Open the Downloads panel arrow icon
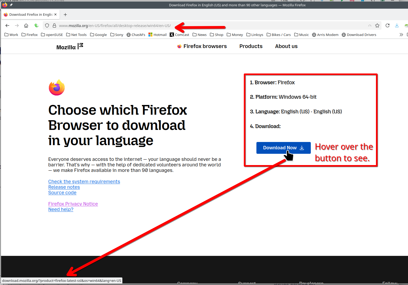408x285 pixels. pyautogui.click(x=397, y=25)
